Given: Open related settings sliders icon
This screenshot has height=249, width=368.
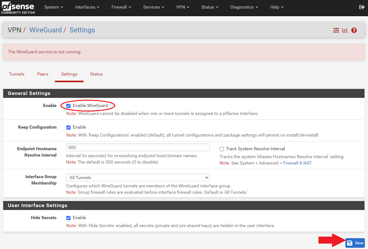Looking at the screenshot, I should point(336,30).
